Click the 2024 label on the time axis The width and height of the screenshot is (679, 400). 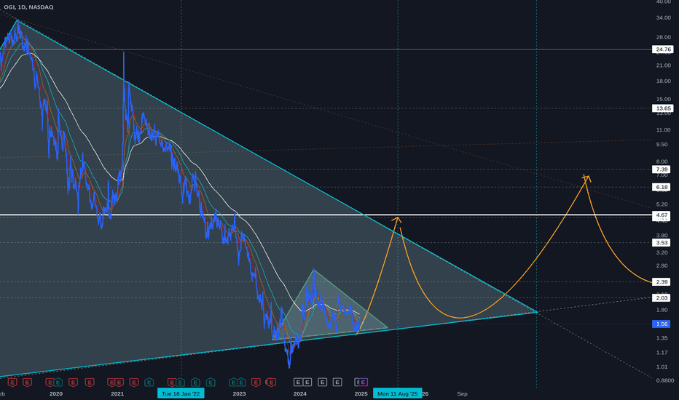click(x=299, y=393)
